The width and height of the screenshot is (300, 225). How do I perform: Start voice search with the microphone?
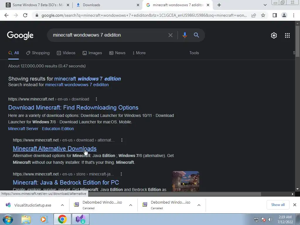(x=185, y=35)
